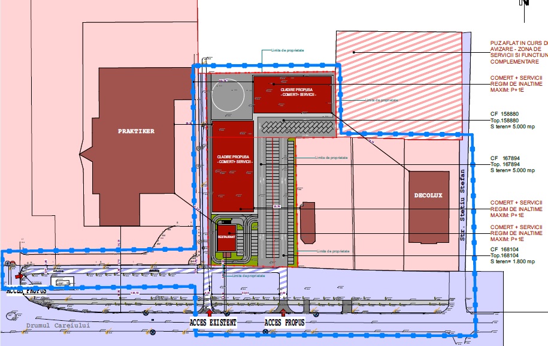Click the red arrow above ACCES EXISTENT
548x346 pixels.
[208, 312]
